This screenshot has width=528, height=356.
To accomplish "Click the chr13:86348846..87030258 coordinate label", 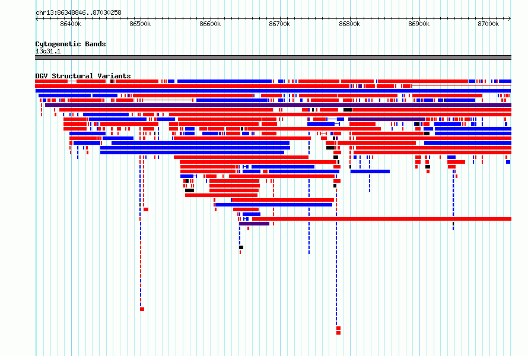I will 78,13.
